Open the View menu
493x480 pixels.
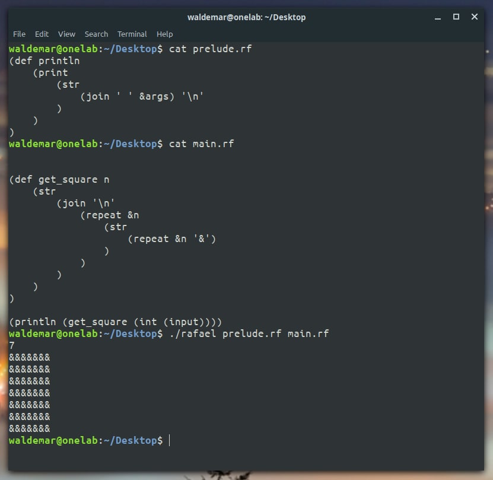66,34
